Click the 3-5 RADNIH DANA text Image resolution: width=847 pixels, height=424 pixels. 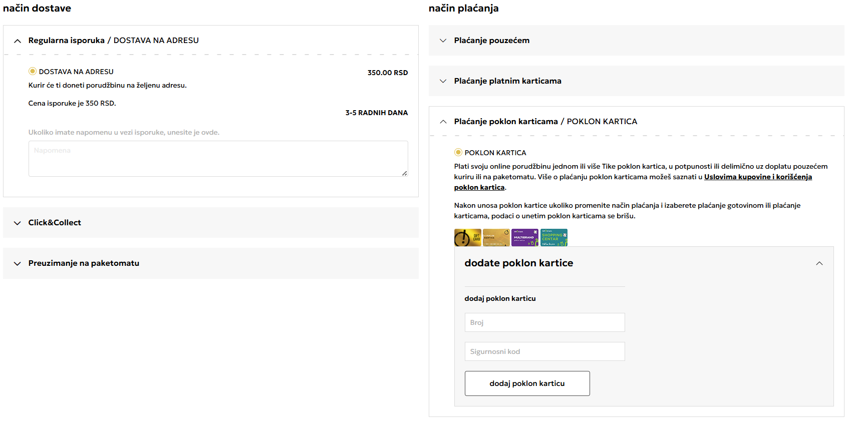point(377,113)
